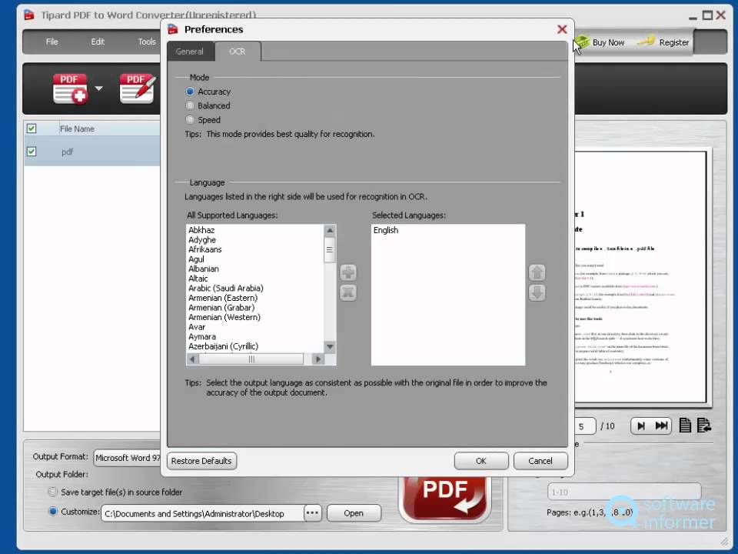
Task: Click the Cancel button
Action: (x=540, y=461)
